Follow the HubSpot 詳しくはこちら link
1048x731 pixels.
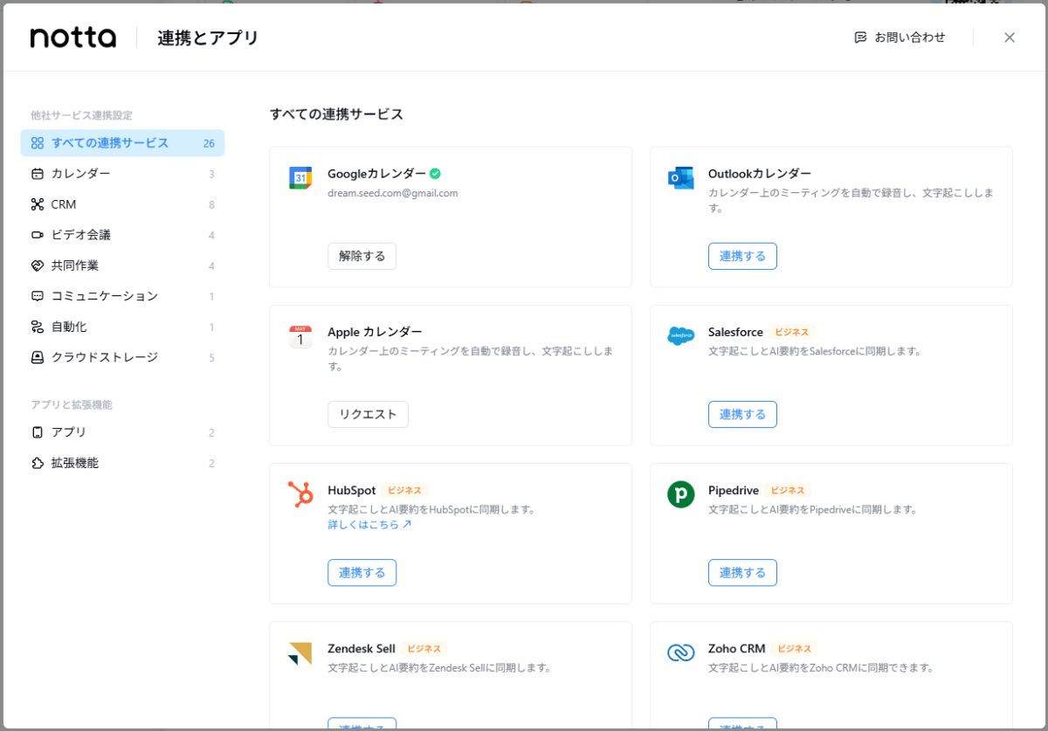click(369, 525)
